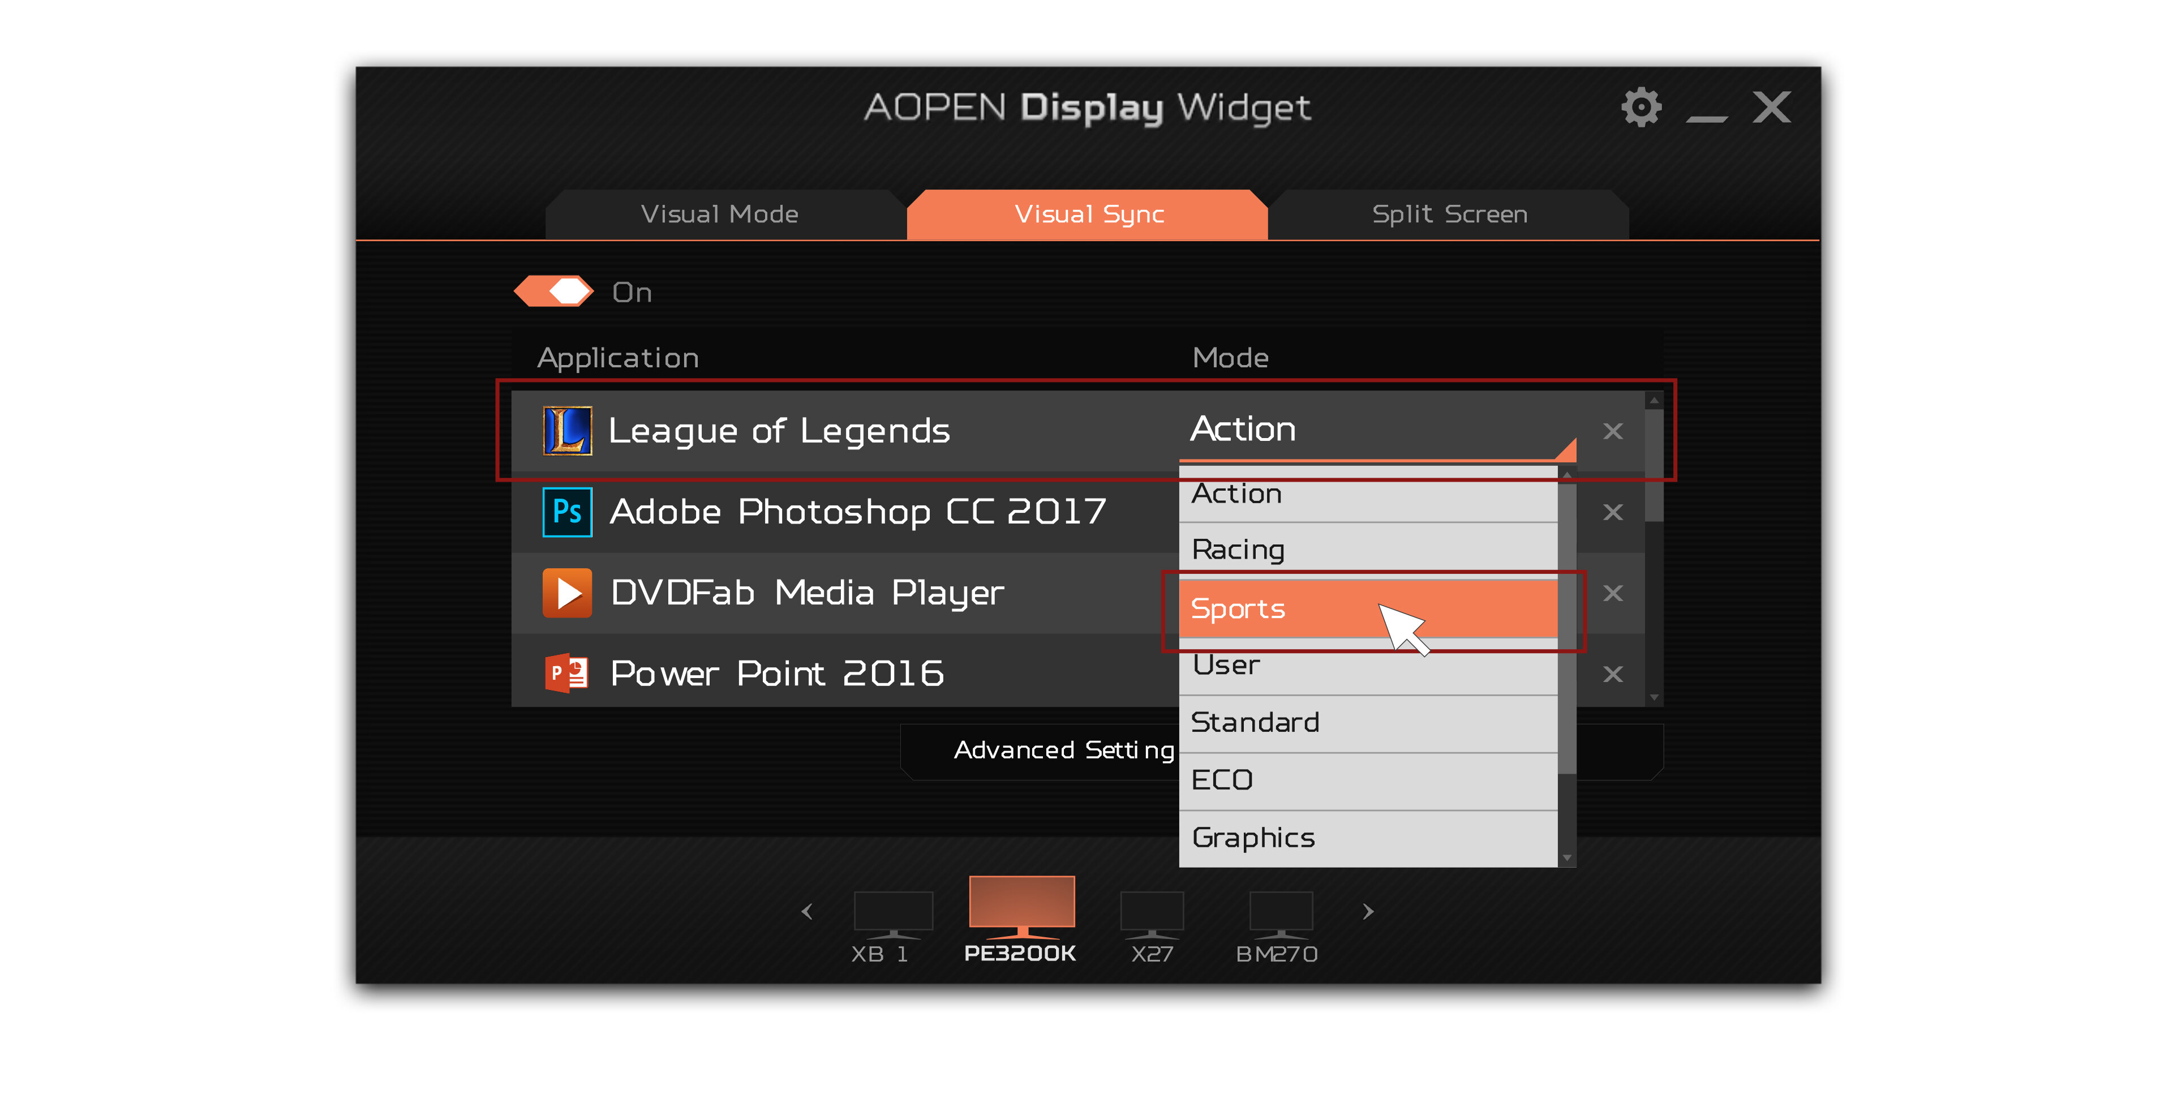Toggle the Visual Sync On switch
This screenshot has width=2173, height=1111.
(x=554, y=292)
